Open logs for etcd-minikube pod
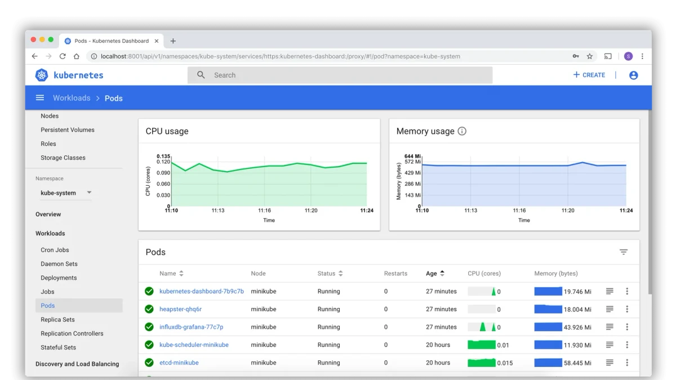This screenshot has height=380, width=676. 610,363
